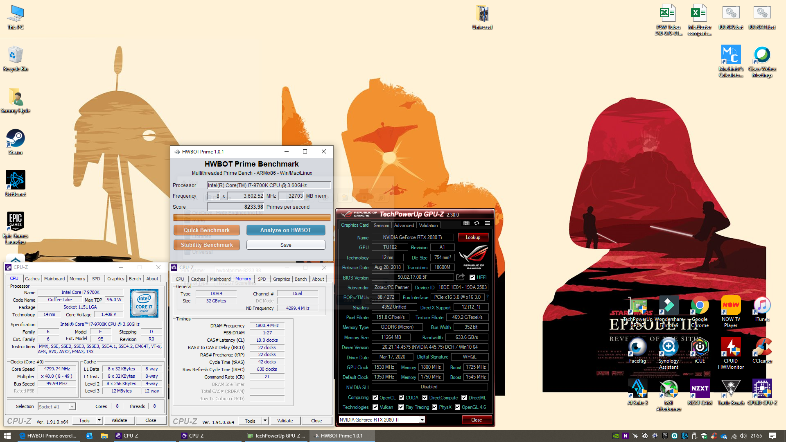Open MistBuster comparison Excel file
This screenshot has width=786, height=442.
[x=699, y=20]
